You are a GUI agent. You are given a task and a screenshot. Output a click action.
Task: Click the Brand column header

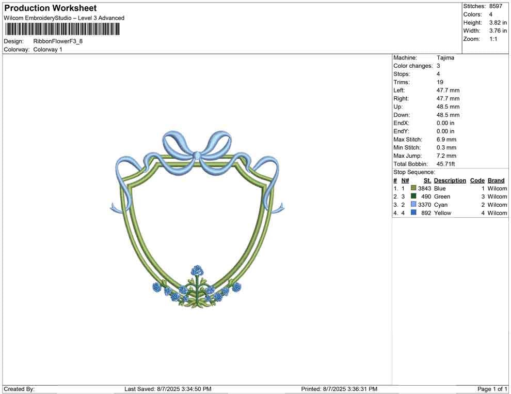tap(496, 180)
